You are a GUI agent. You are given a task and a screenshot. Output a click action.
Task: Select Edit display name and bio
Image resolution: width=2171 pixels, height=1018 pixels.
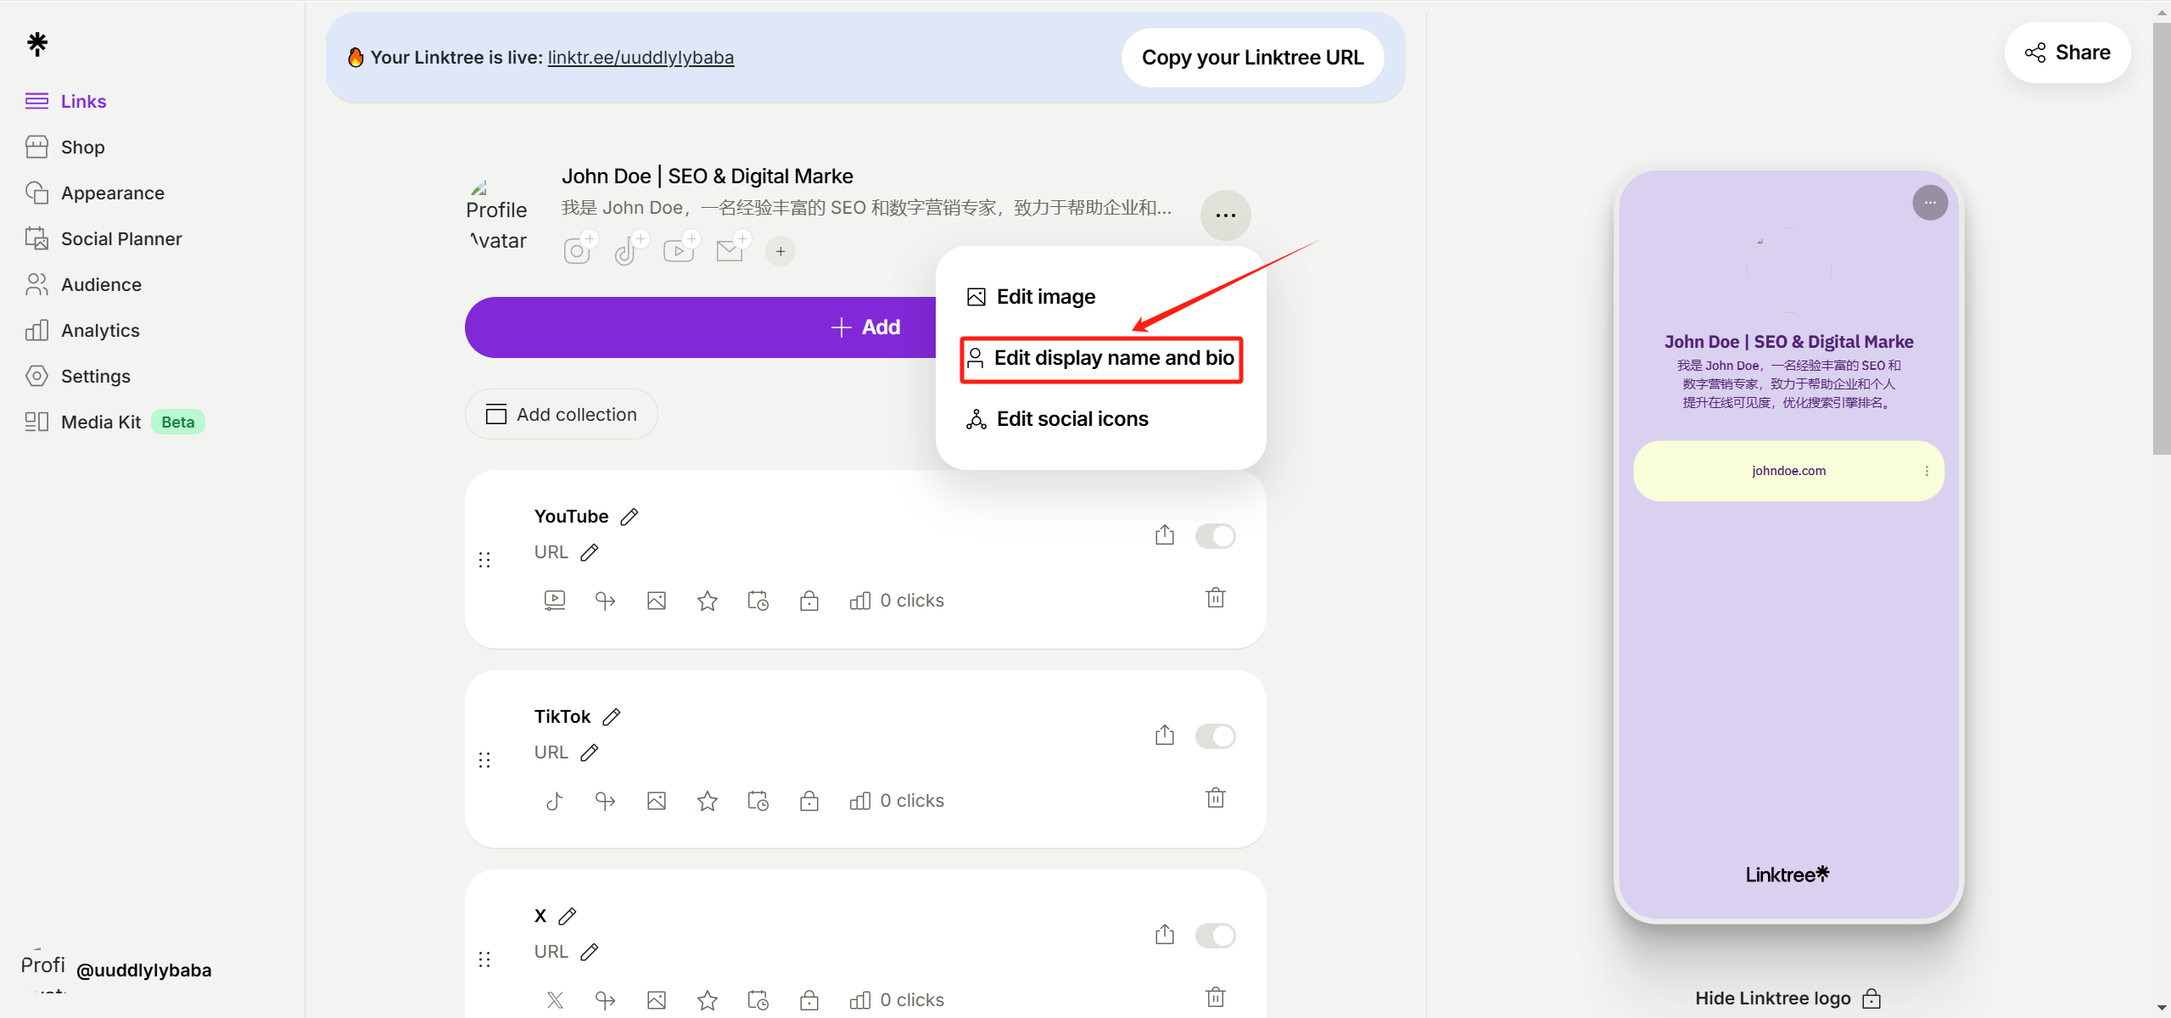coord(1100,358)
